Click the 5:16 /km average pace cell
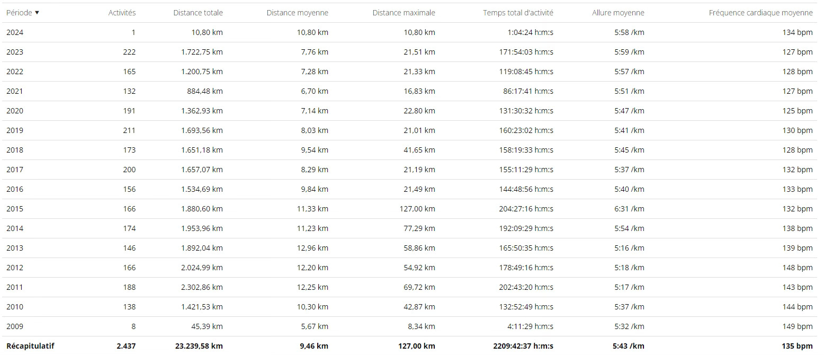This screenshot has width=824, height=355. coord(630,248)
